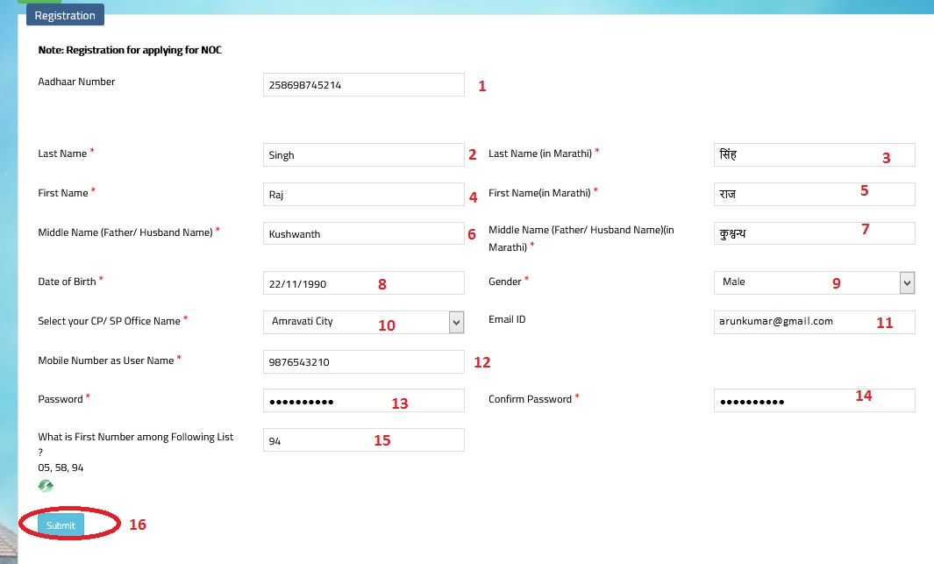
Task: Select the Registration tab
Action: pyautogui.click(x=66, y=16)
